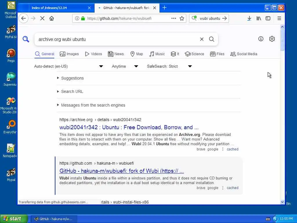Switch to the Science category tab
This screenshot has width=297, height=223.
[195, 54]
